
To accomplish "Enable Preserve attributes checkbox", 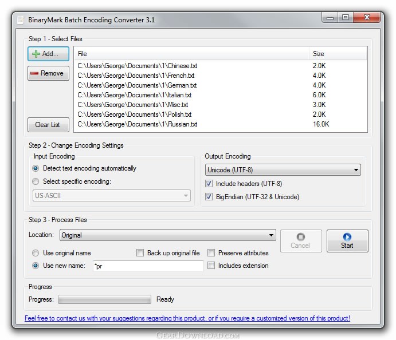I will 211,253.
